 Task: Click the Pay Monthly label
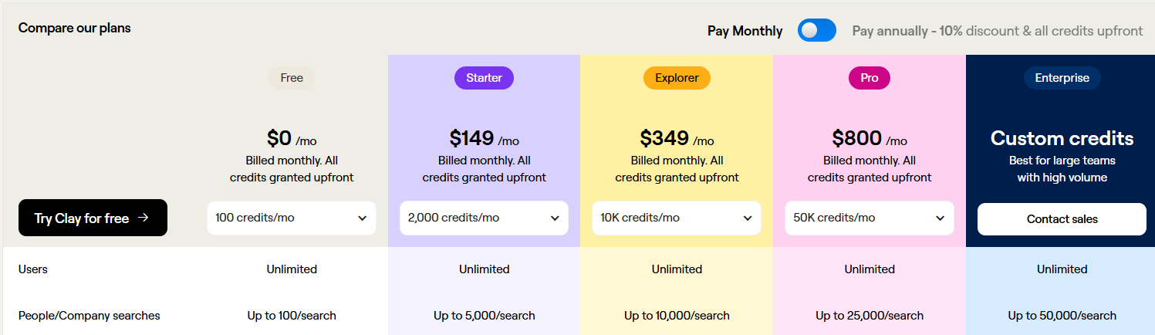click(x=745, y=31)
